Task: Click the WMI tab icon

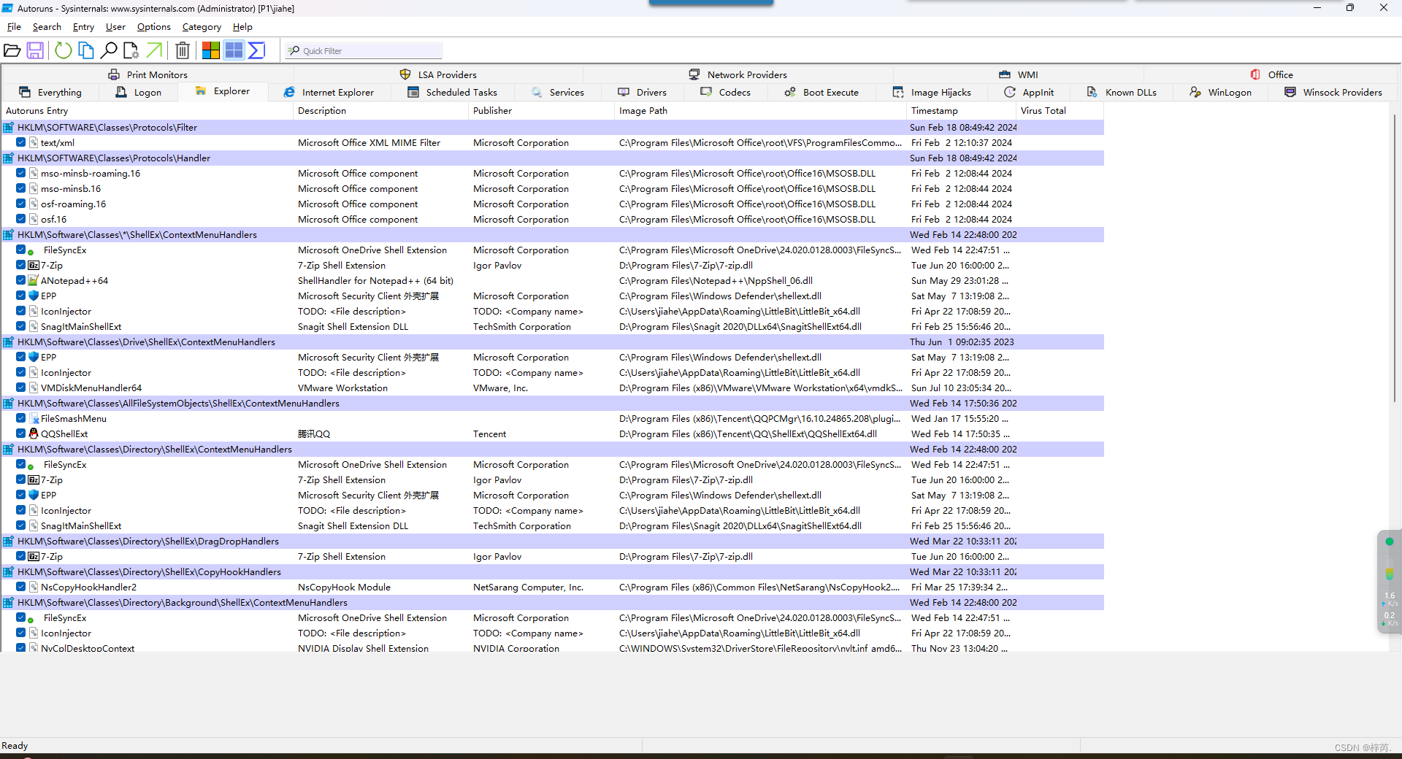Action: (1005, 74)
